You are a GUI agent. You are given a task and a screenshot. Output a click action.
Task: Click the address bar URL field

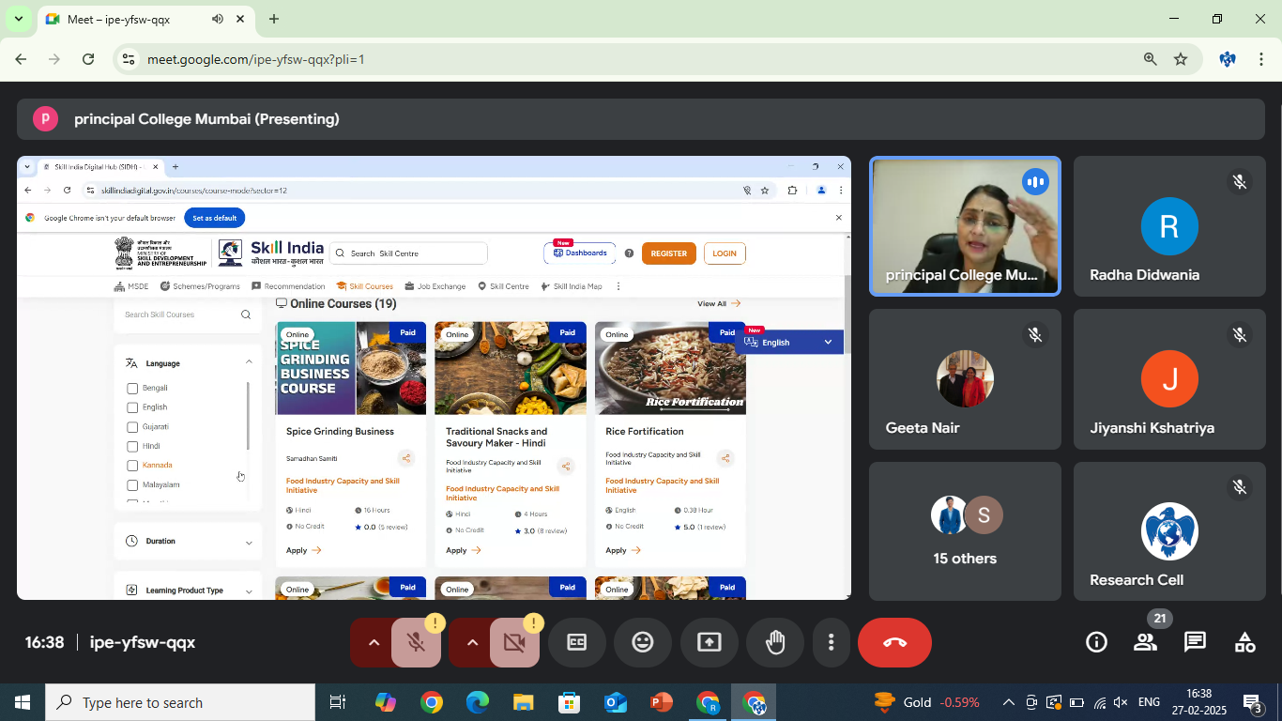563,59
